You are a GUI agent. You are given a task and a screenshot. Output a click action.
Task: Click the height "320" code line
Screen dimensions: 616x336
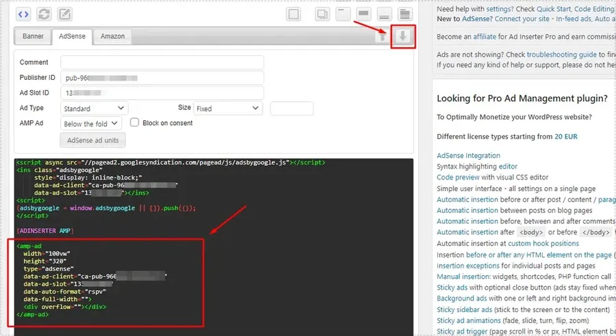pyautogui.click(x=44, y=262)
